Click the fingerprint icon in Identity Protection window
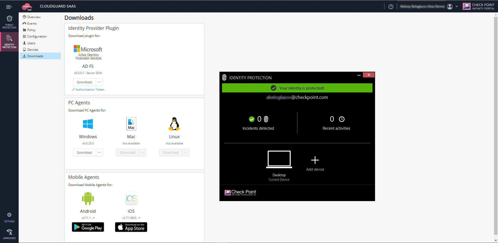498x243 pixels. point(224,77)
